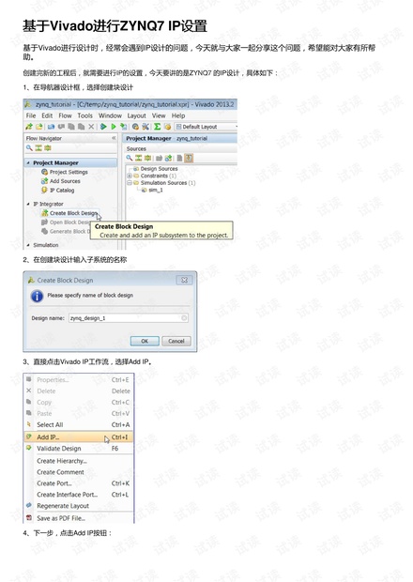Click the delete X icon in main toolbar
413x582 pixels.
(91, 127)
